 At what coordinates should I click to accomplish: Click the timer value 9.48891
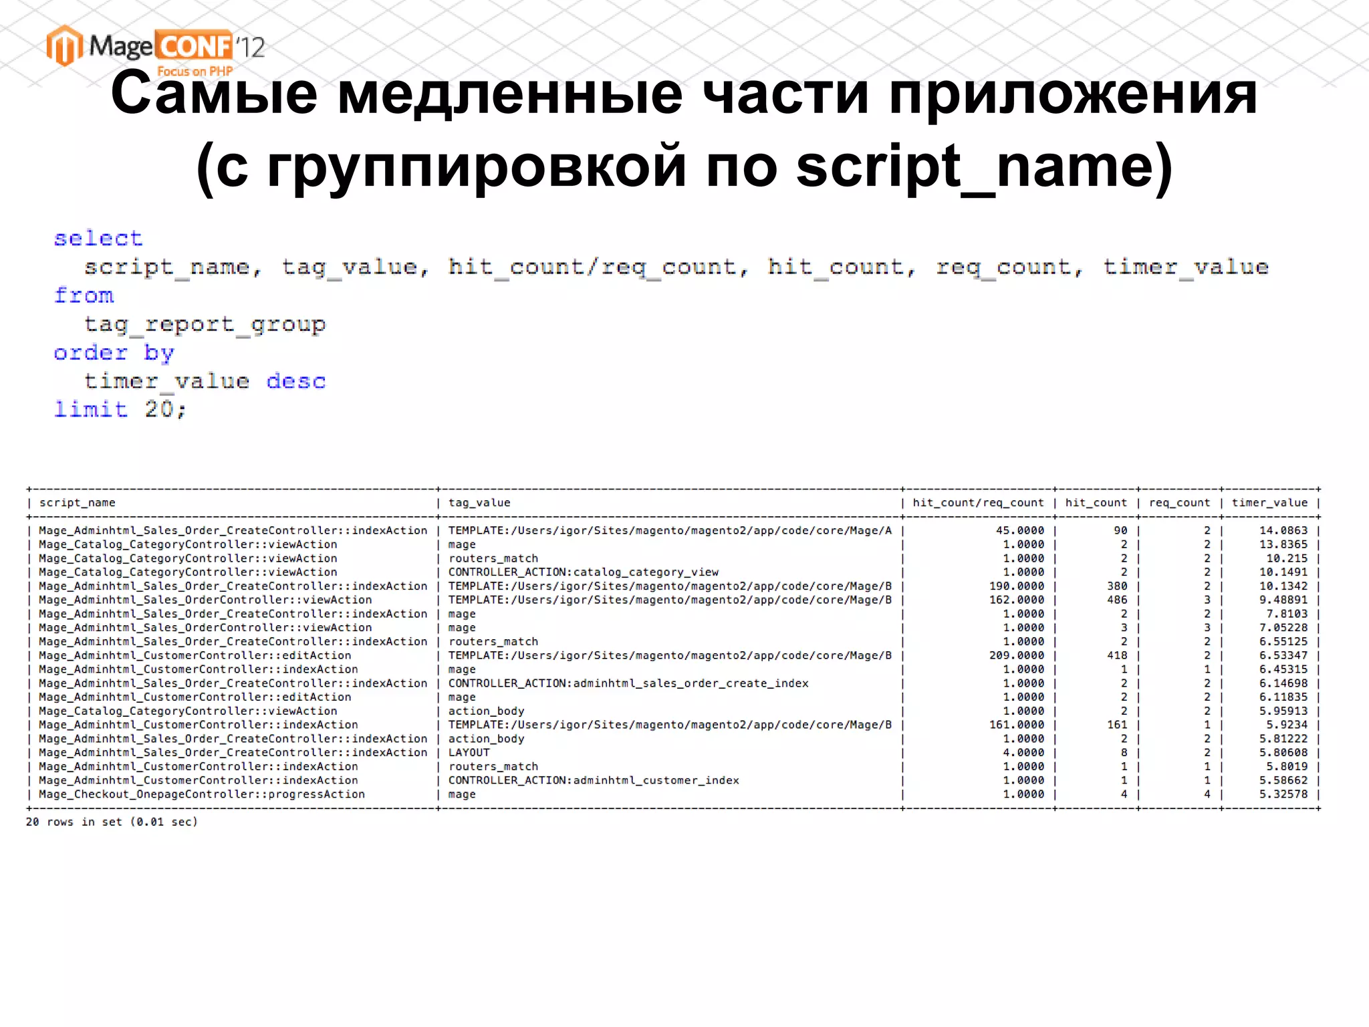pyautogui.click(x=1283, y=600)
